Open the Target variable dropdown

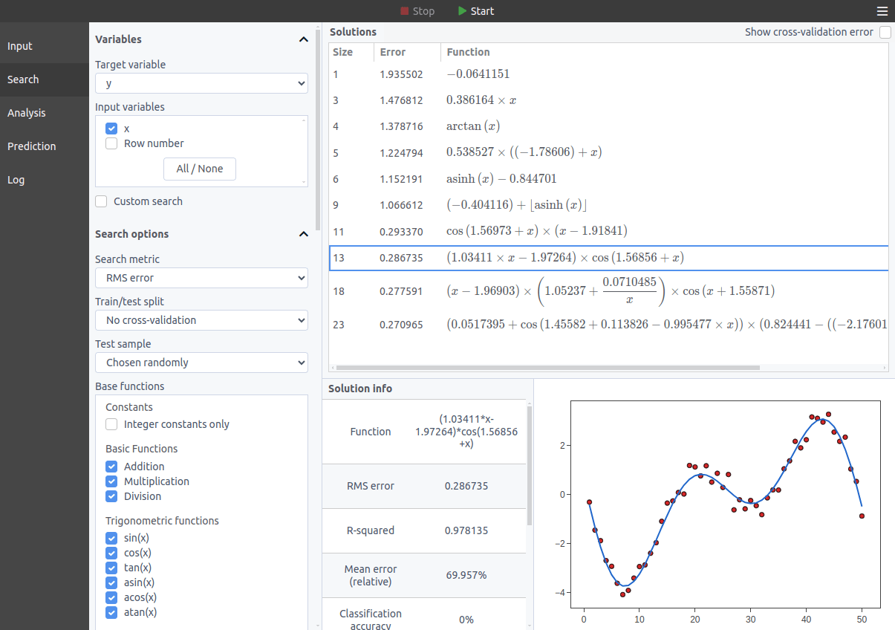point(201,83)
